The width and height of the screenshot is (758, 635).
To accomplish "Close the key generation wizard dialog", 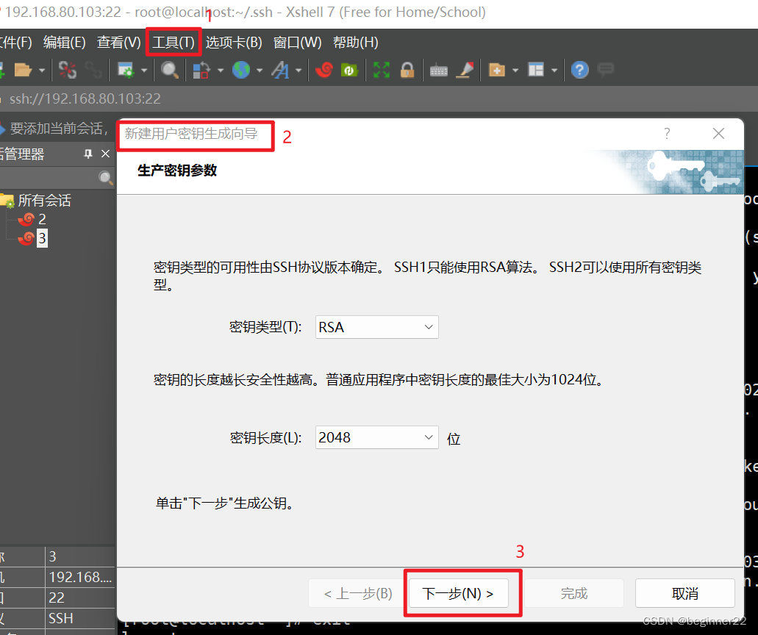I will coord(718,133).
